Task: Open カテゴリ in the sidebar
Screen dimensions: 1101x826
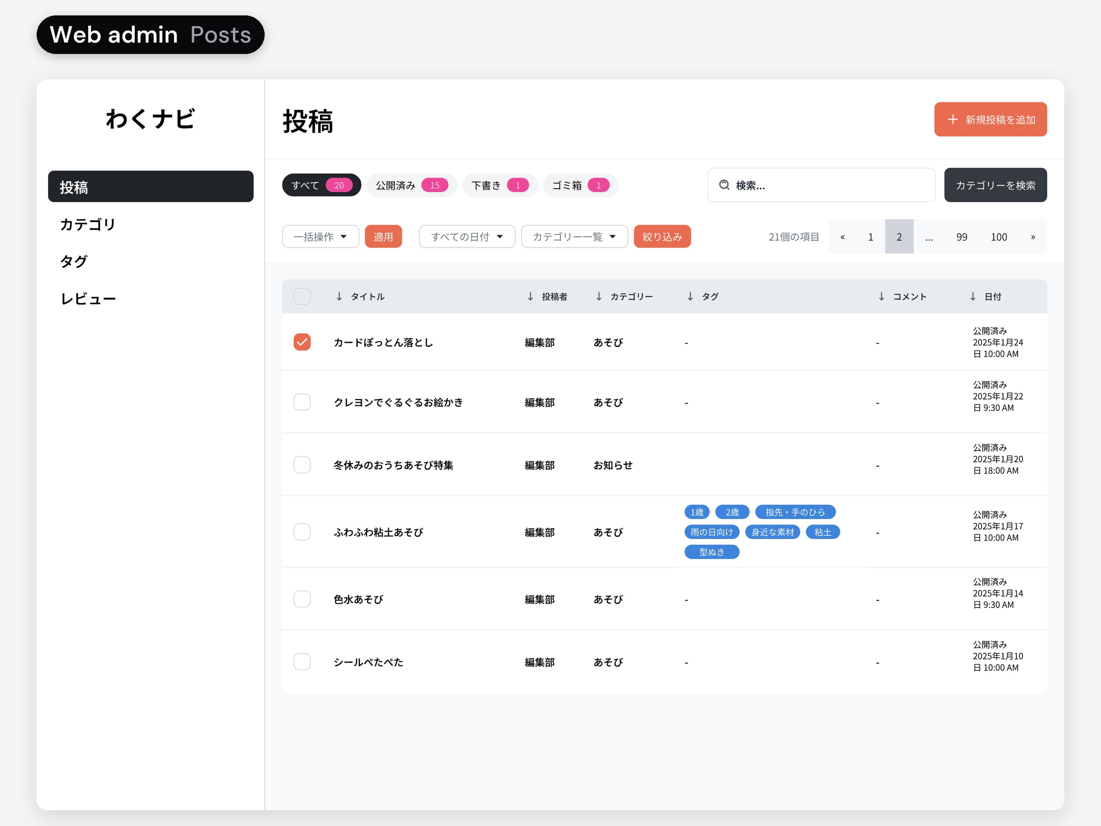Action: coord(151,224)
